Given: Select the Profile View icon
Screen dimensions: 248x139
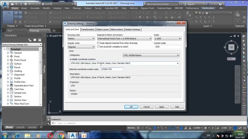Looking at the screenshot, I should pos(11,82).
